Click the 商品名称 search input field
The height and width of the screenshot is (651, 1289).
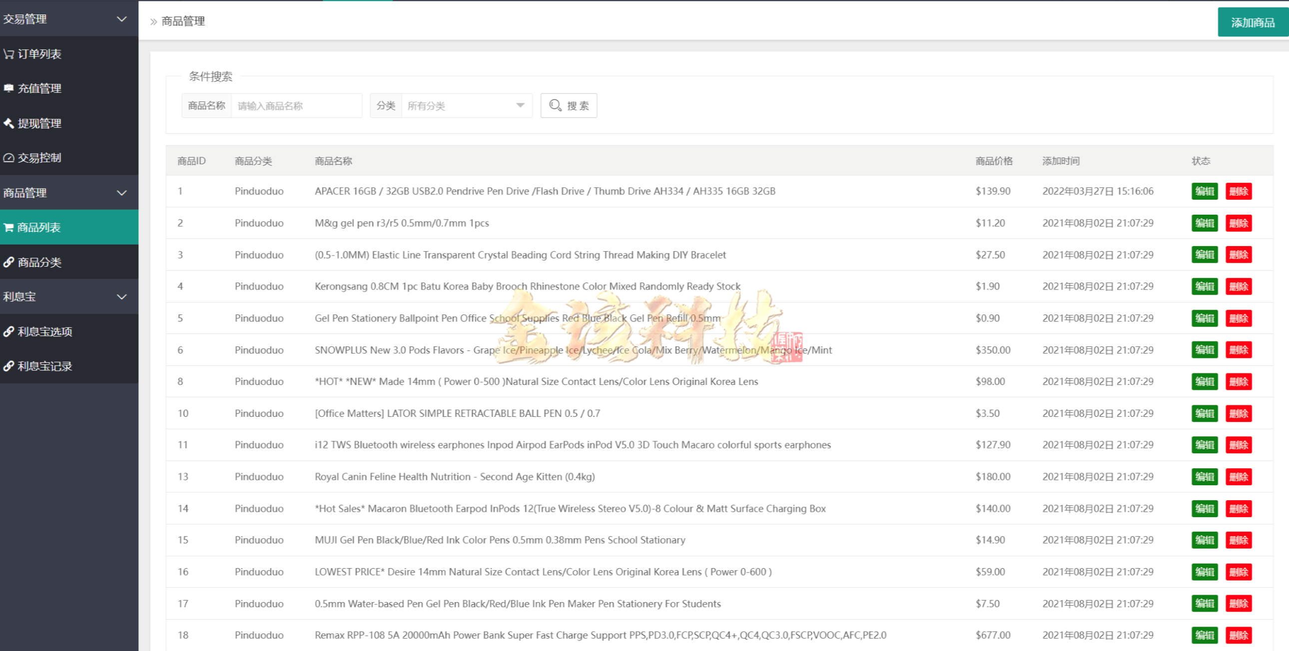(296, 105)
